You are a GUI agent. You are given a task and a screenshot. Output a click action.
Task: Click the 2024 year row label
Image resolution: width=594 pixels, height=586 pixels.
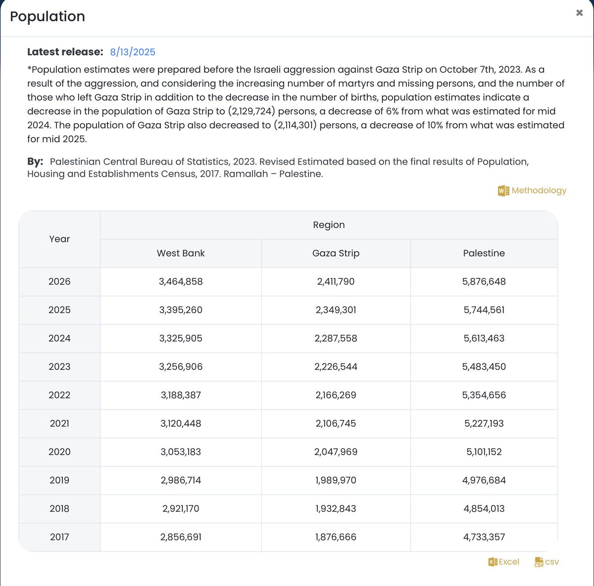(59, 338)
